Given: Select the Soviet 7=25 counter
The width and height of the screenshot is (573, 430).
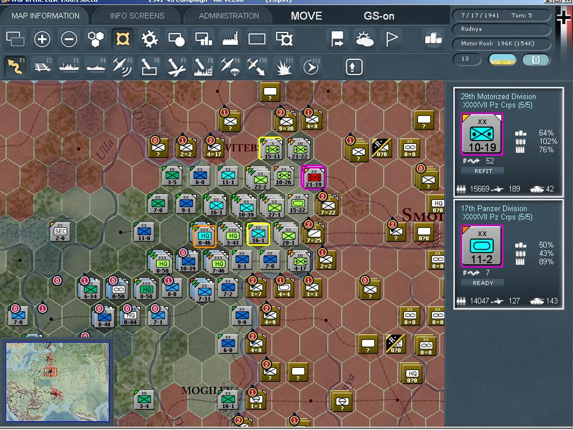Looking at the screenshot, I should pos(314,233).
